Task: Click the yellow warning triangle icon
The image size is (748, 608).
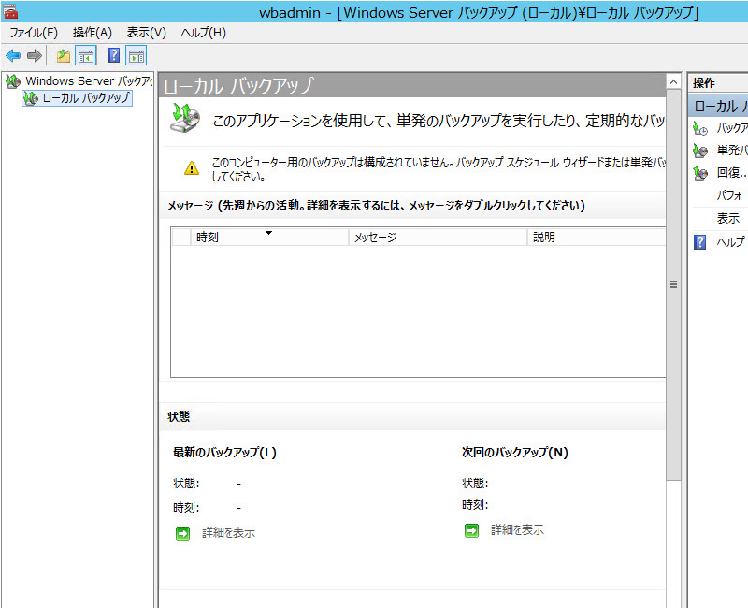Action: click(x=192, y=168)
